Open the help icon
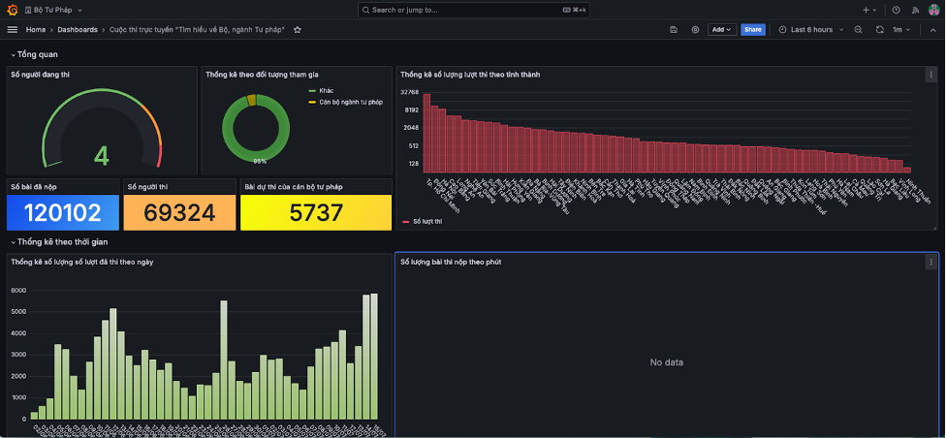The height and width of the screenshot is (438, 947). click(896, 10)
